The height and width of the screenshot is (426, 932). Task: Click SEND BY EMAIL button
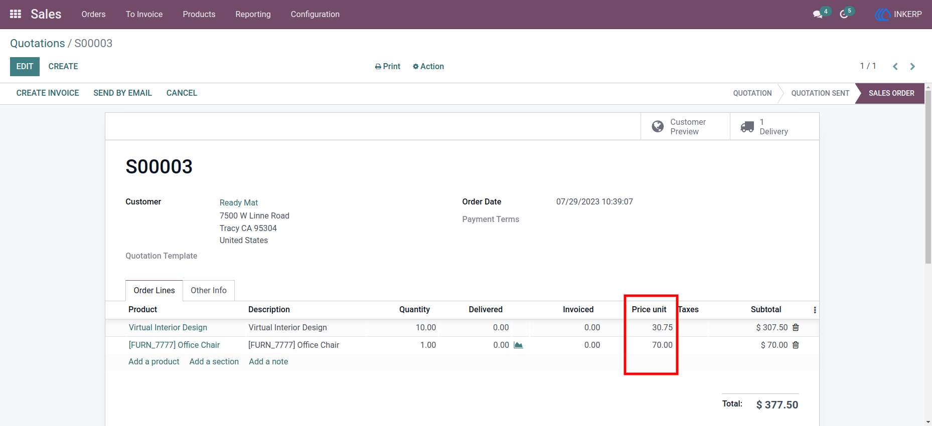123,93
